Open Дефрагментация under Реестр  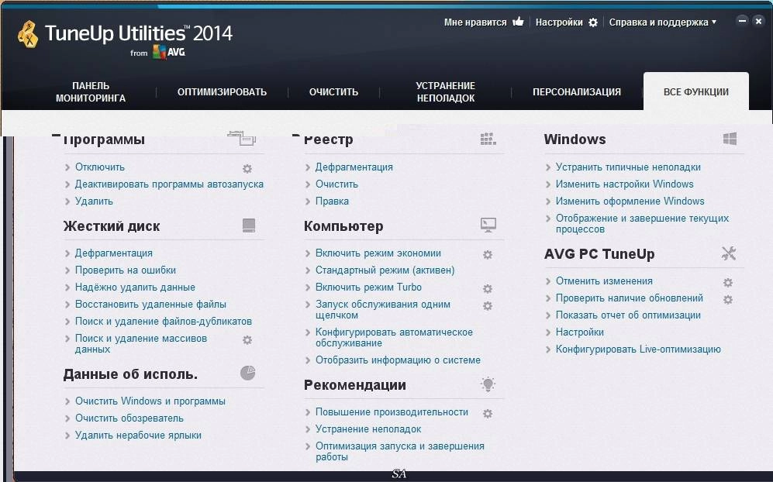pos(354,167)
